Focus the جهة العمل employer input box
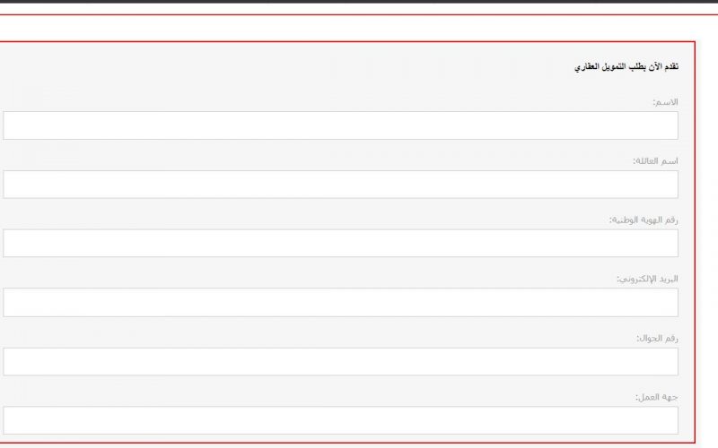The height and width of the screenshot is (448, 718). (x=341, y=420)
